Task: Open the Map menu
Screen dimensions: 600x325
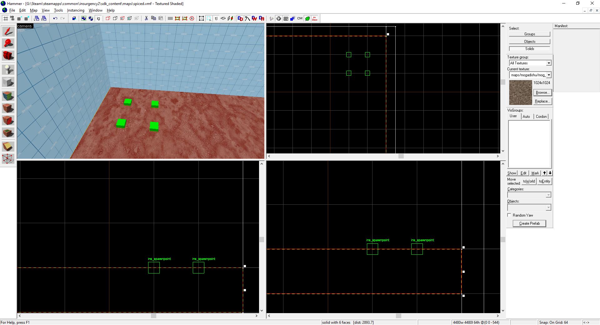Action: coord(34,10)
